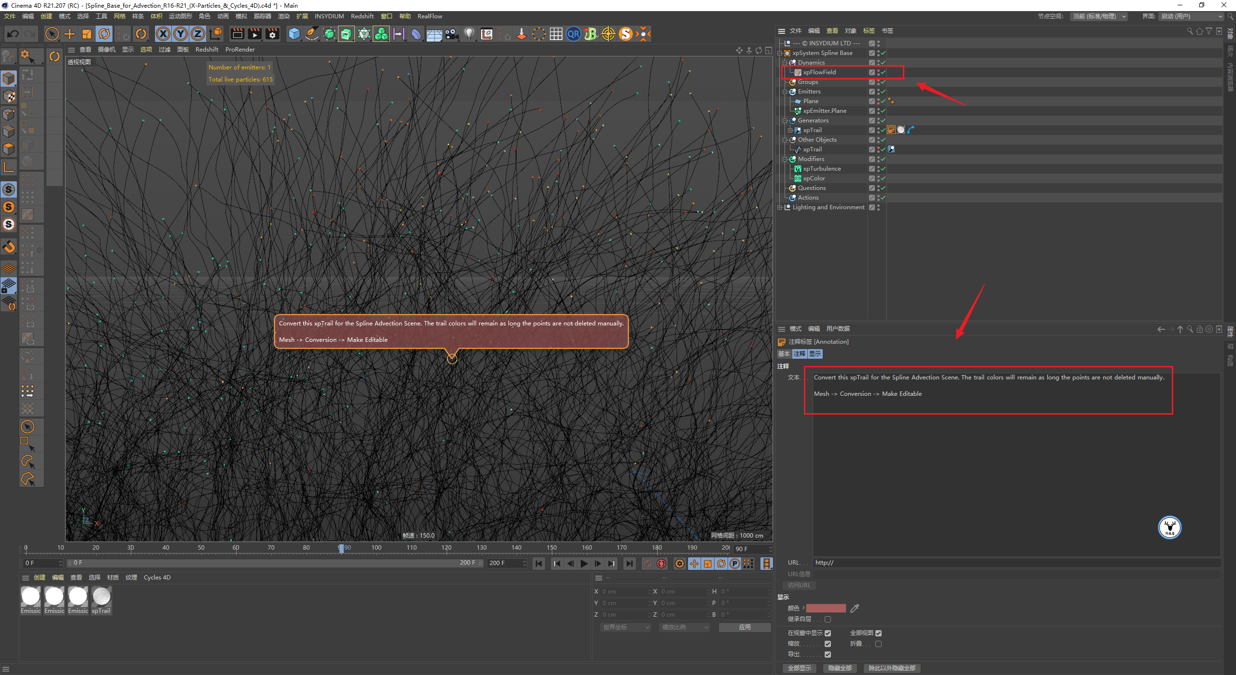Screen dimensions: 1236x675
Task: Select the Move tool in top toolbar
Action: pyautogui.click(x=70, y=34)
